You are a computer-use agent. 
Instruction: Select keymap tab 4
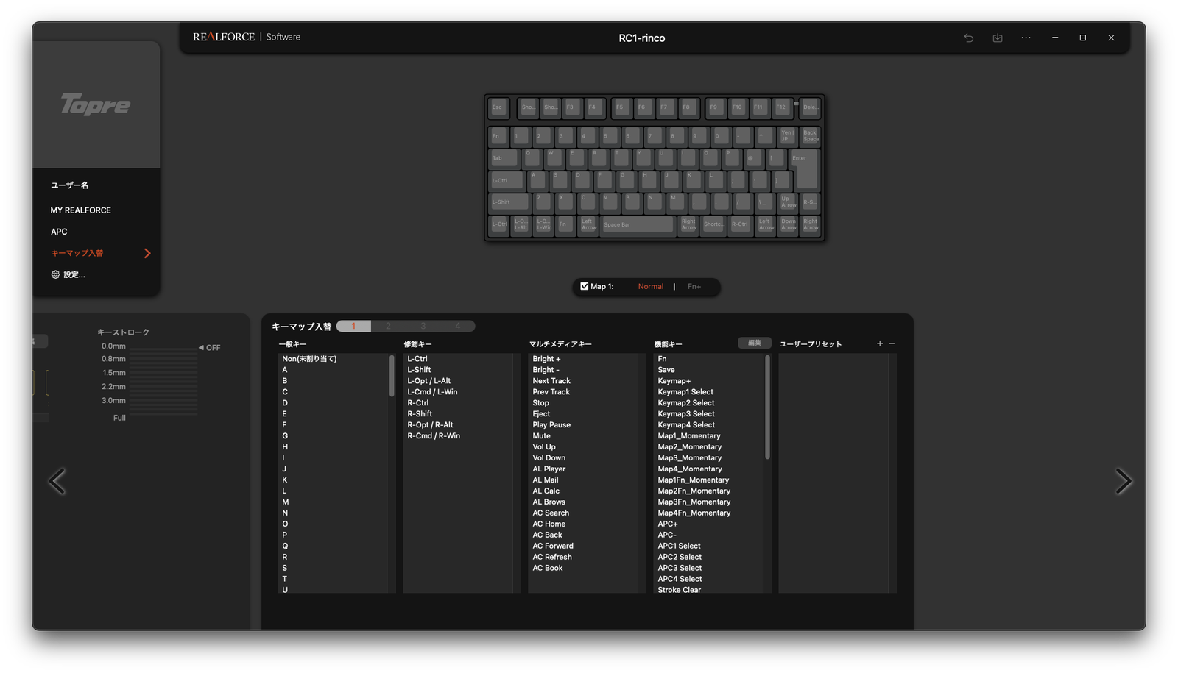[x=457, y=326]
